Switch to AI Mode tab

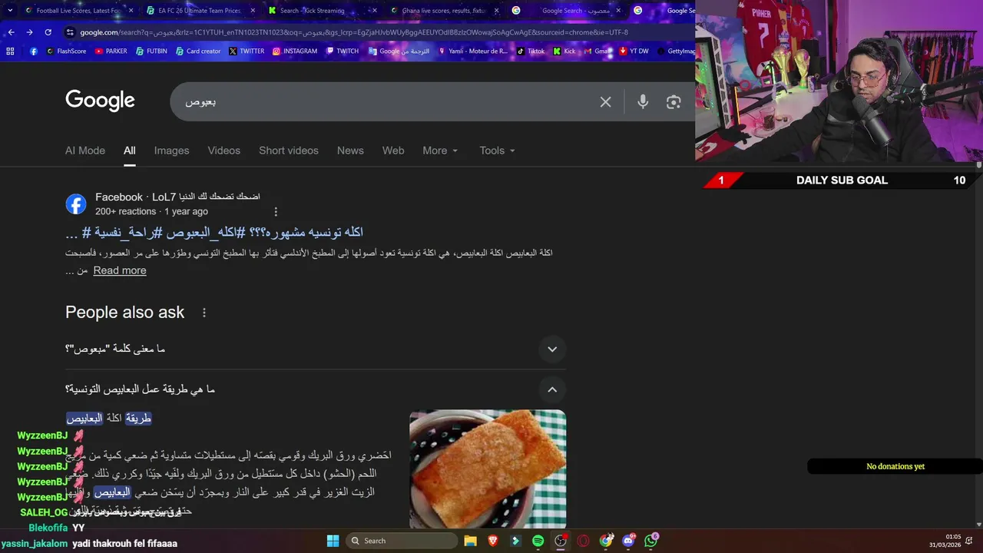tap(85, 151)
